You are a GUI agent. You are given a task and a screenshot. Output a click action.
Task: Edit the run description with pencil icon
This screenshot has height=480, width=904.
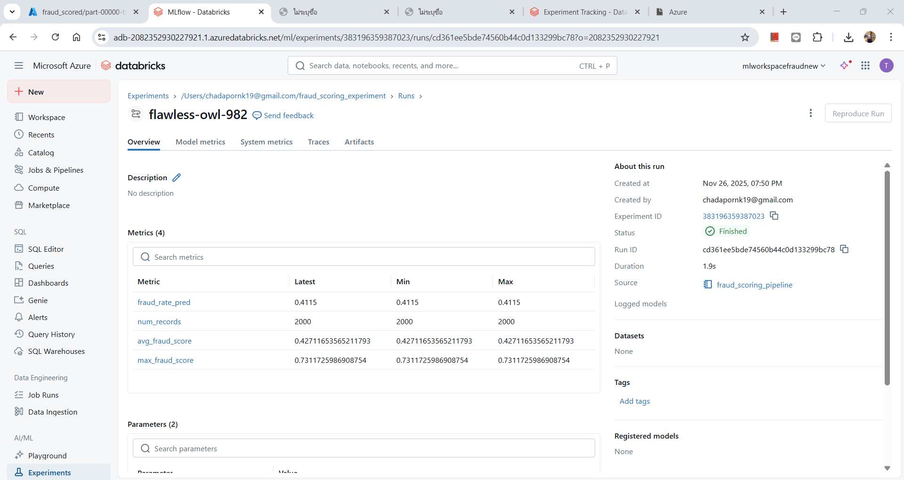[x=177, y=177]
